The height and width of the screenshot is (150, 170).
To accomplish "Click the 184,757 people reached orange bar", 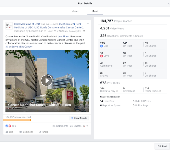I will pos(17,120).
